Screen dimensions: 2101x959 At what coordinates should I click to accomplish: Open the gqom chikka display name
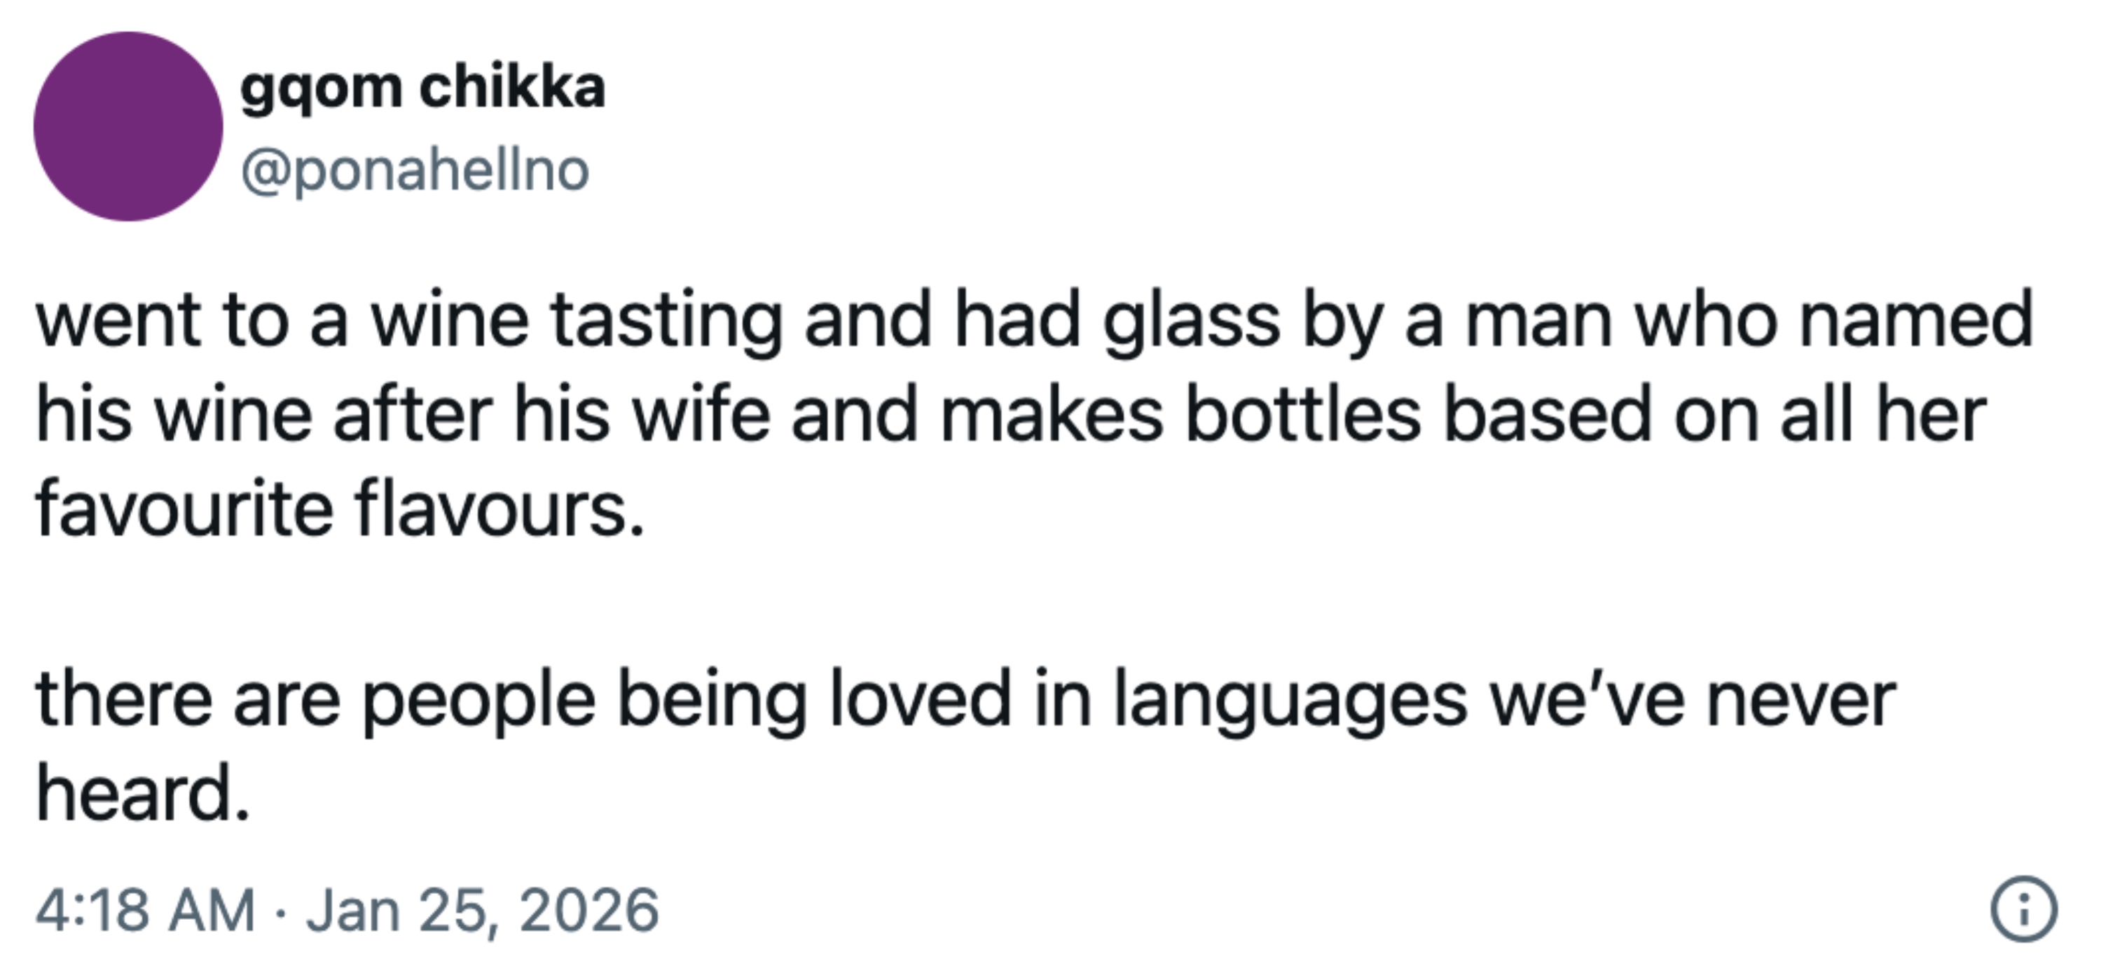point(422,88)
